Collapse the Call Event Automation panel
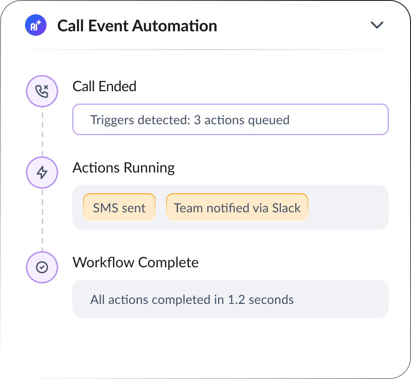The width and height of the screenshot is (411, 379). pos(377,25)
